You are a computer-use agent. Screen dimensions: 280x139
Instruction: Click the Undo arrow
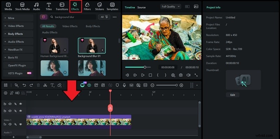click(24, 85)
